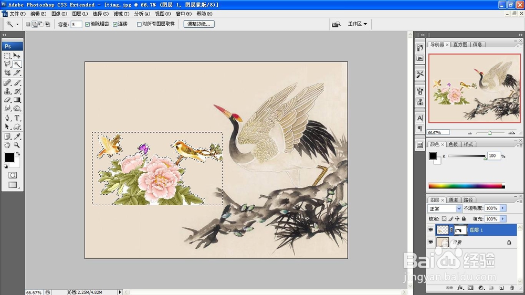The height and width of the screenshot is (295, 525).
Task: Select the Notes tool
Action: tap(7, 136)
